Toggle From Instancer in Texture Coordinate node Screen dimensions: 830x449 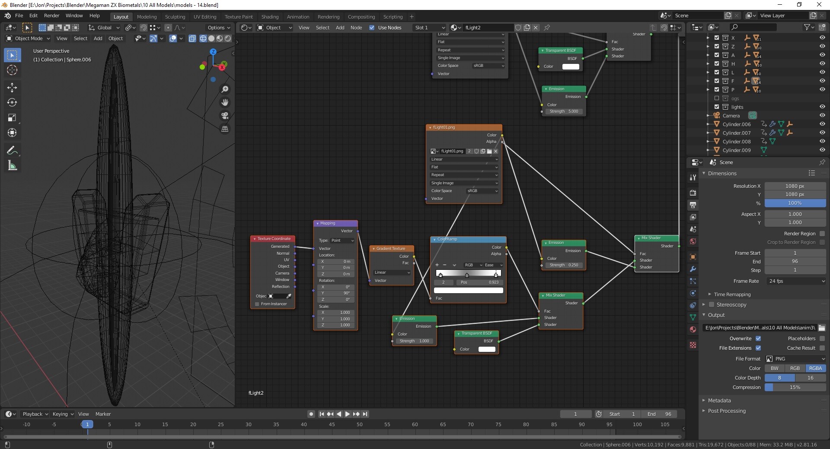pos(257,304)
